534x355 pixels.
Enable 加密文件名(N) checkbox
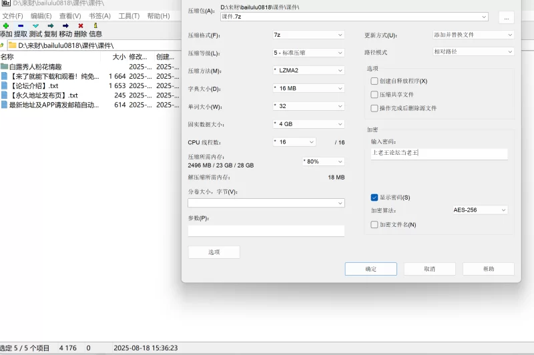[x=374, y=225]
